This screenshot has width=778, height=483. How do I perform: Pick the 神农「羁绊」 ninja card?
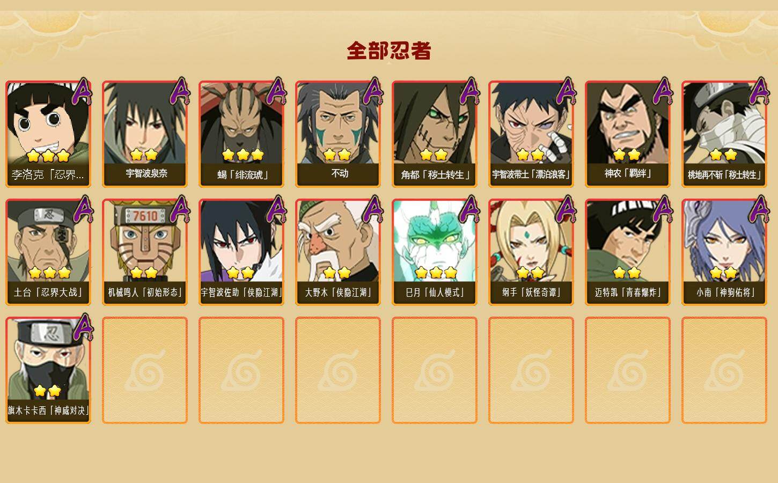coord(628,134)
